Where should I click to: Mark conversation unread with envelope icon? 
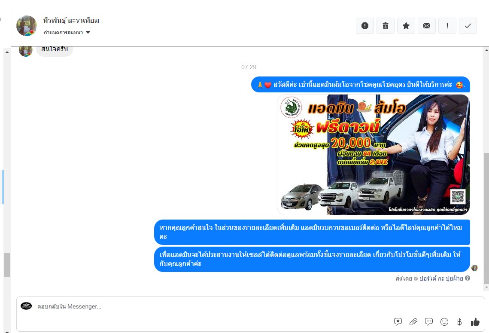(x=427, y=26)
